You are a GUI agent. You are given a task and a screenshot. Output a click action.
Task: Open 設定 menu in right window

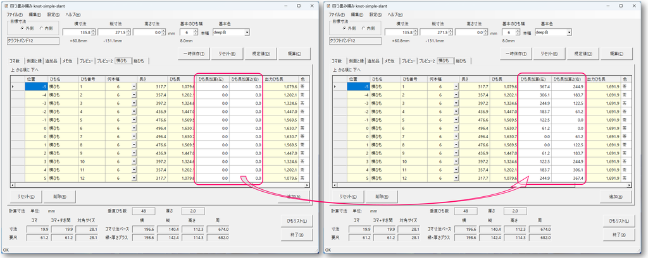376,15
